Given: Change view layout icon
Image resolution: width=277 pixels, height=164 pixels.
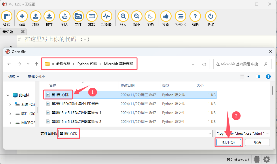Looking at the screenshot, I should click(x=242, y=77).
